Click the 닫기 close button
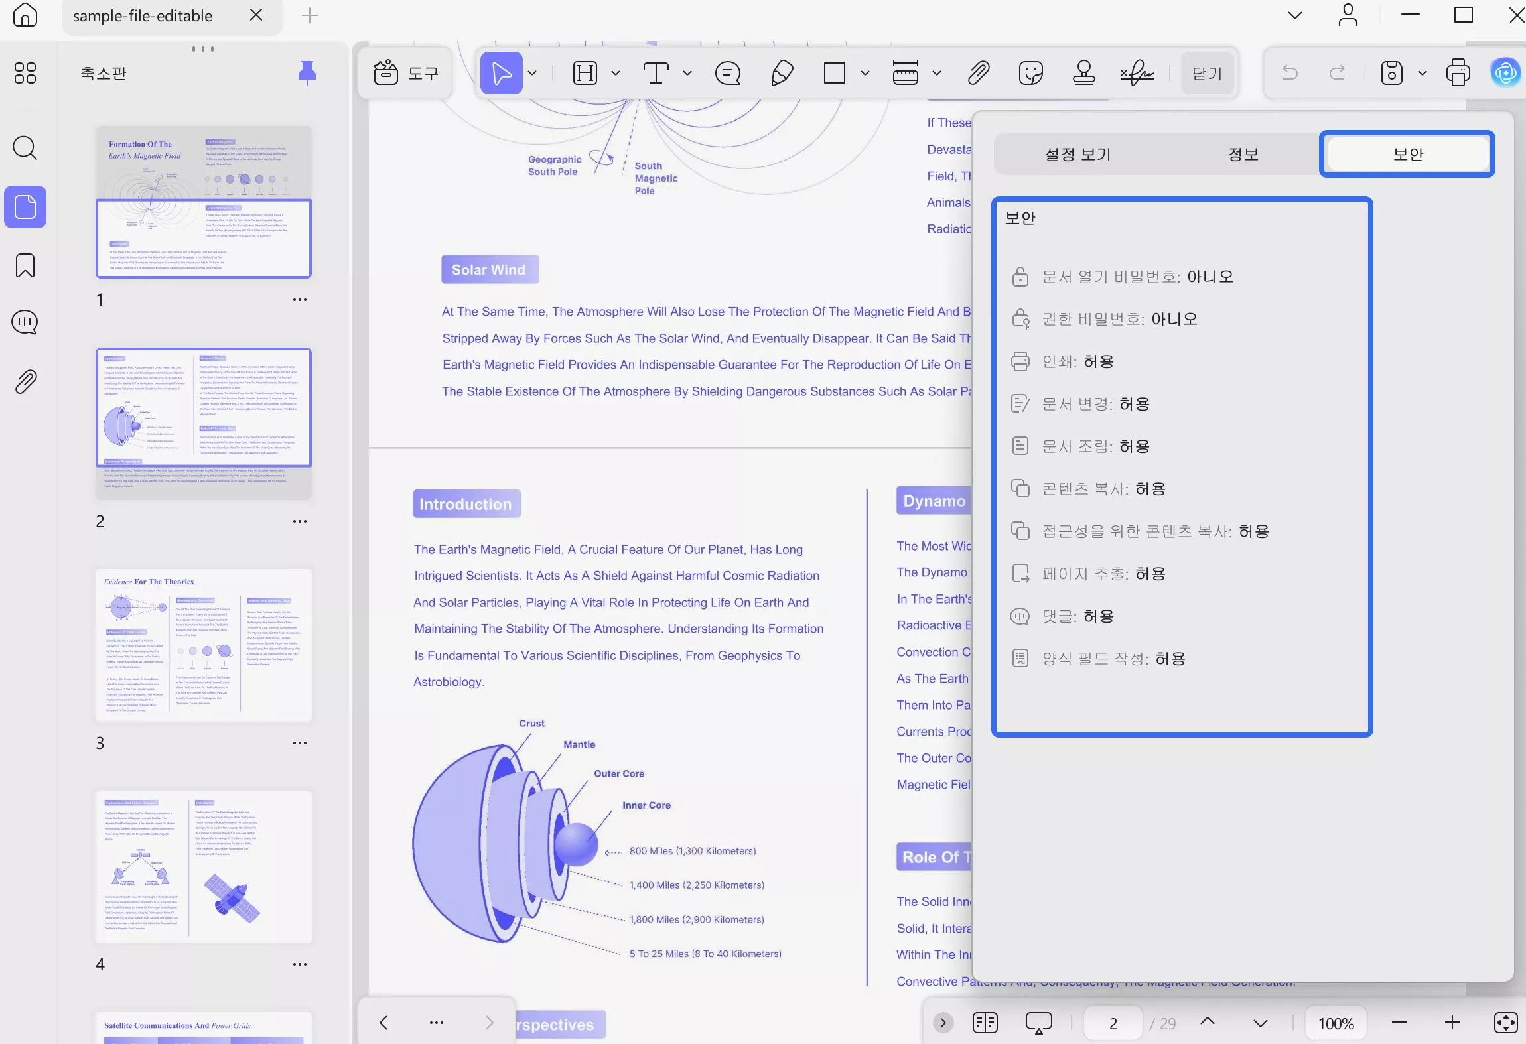 tap(1207, 73)
